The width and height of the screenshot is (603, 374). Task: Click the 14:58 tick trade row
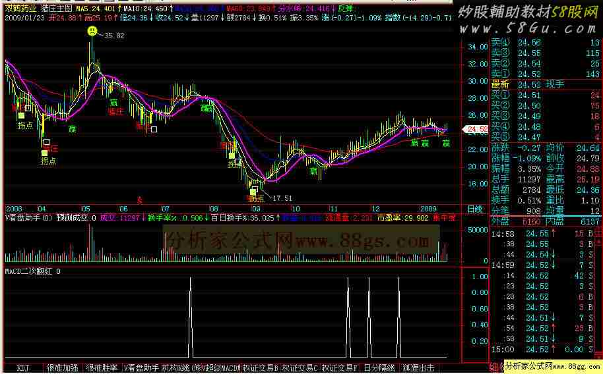(x=544, y=234)
